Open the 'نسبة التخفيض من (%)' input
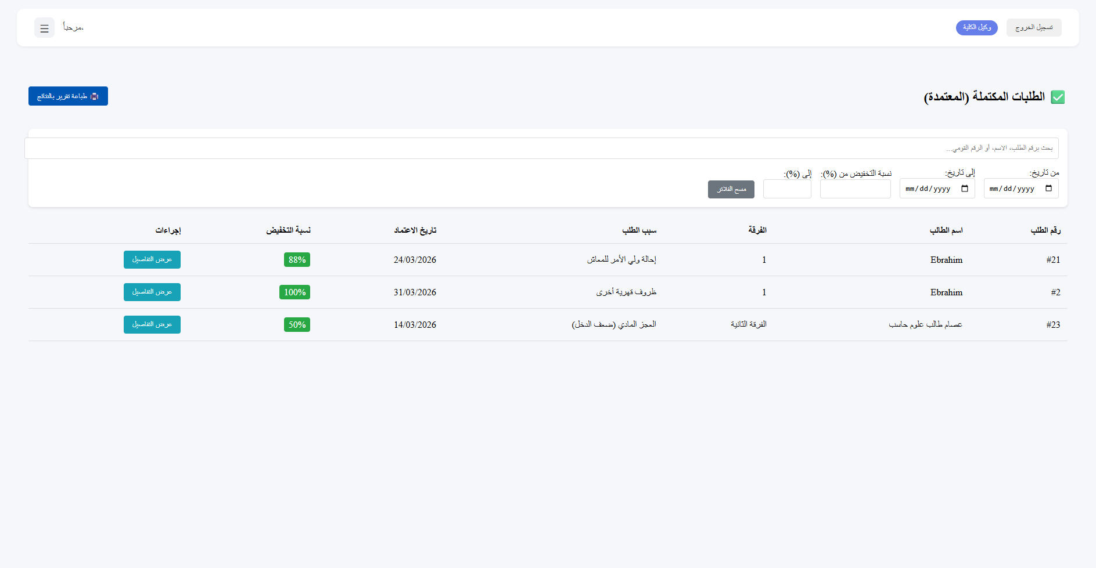The width and height of the screenshot is (1096, 568). pos(855,189)
